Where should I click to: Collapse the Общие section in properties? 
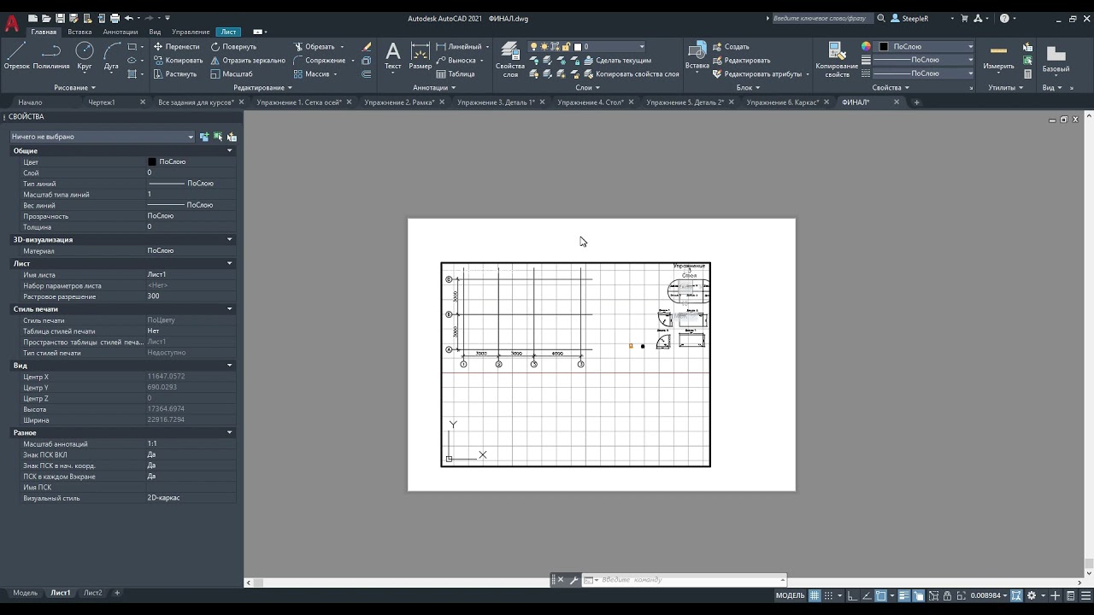tap(229, 151)
